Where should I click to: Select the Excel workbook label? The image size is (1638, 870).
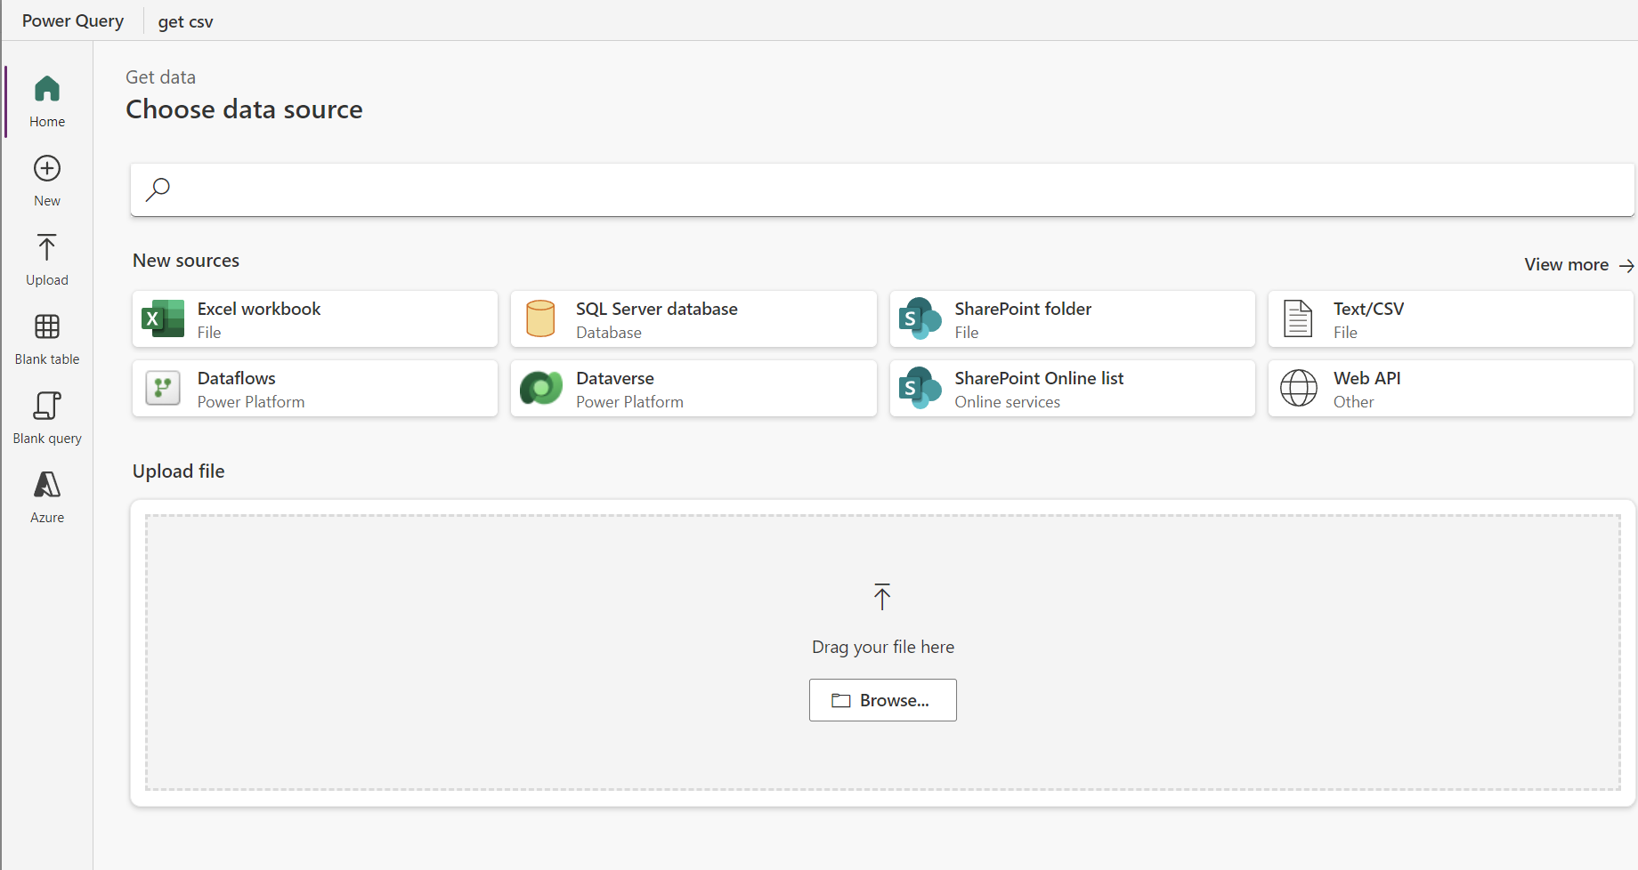point(259,309)
